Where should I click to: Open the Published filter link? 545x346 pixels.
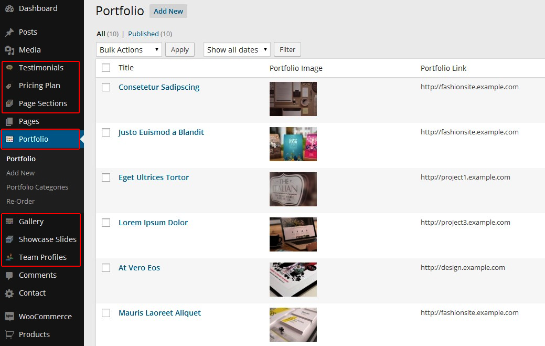[x=143, y=34]
